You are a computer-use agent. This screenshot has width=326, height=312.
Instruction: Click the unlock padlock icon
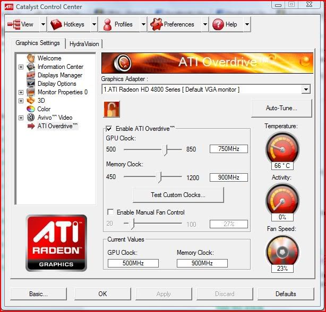[x=111, y=109]
